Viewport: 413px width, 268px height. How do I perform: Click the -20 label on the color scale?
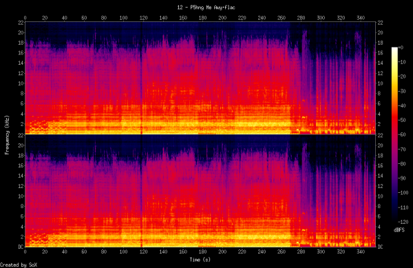pos(403,76)
